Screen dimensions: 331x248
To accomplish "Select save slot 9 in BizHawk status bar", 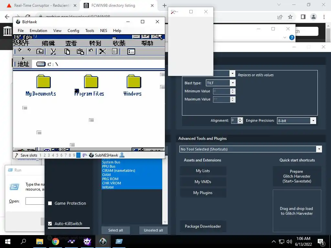I will pyautogui.click(x=74, y=155).
